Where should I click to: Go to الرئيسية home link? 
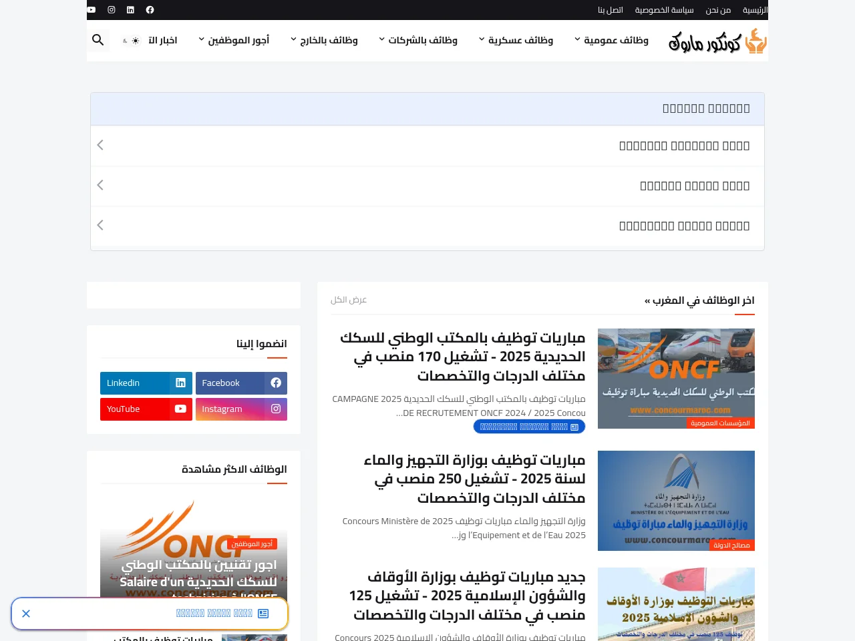[x=755, y=10]
